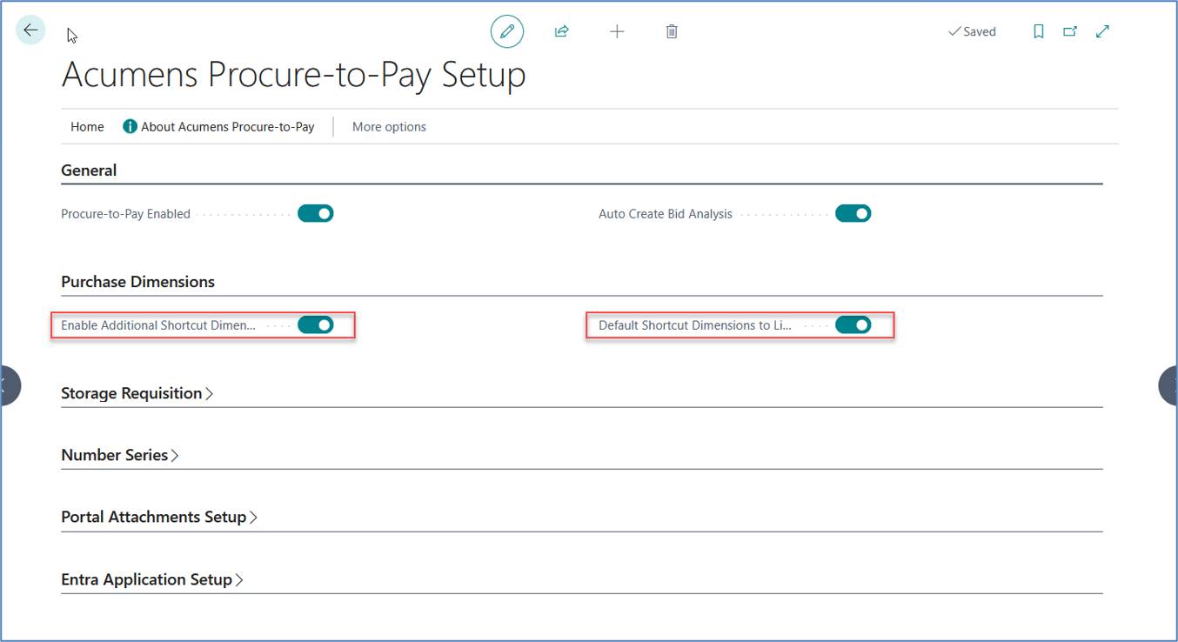Click the Saved status indicator
This screenshot has height=642, width=1178.
[x=972, y=31]
